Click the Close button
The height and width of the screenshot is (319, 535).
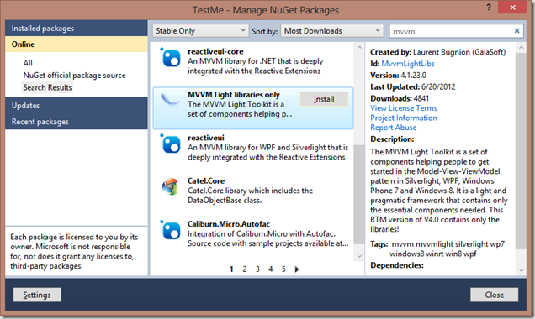[x=494, y=295]
